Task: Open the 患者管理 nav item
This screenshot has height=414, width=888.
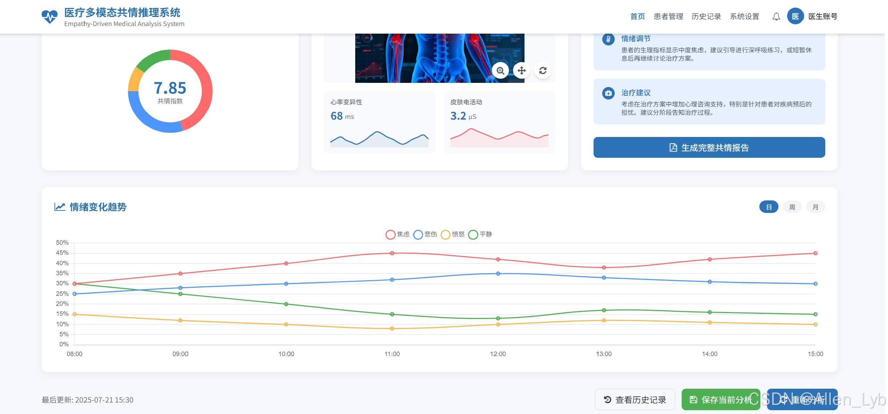Action: tap(668, 16)
